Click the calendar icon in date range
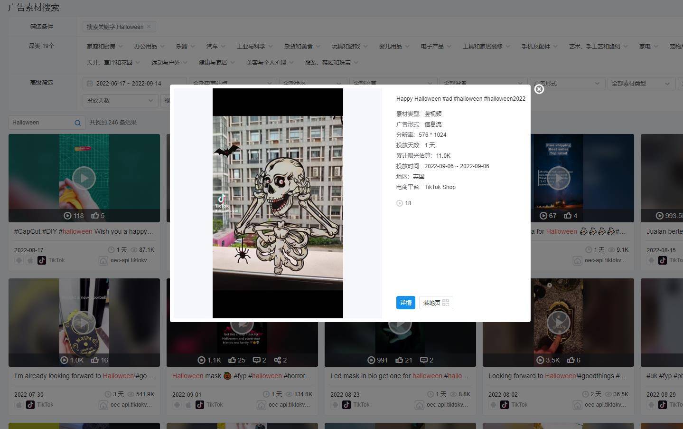Viewport: 683px width, 429px height. point(90,84)
